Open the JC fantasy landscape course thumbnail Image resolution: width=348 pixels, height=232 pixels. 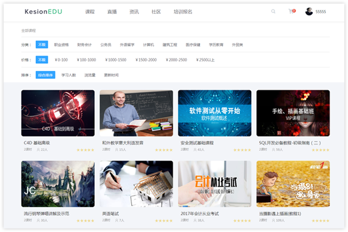tap(58, 184)
